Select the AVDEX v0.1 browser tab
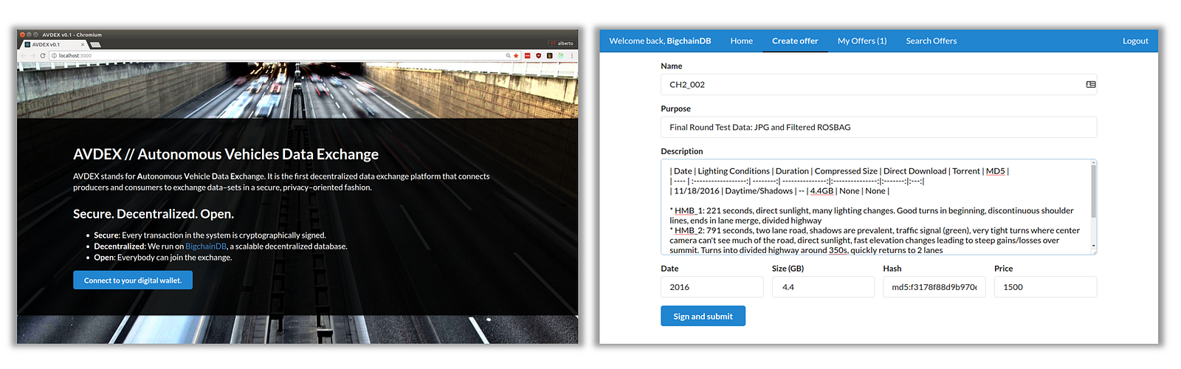The image size is (1181, 369). pos(53,44)
